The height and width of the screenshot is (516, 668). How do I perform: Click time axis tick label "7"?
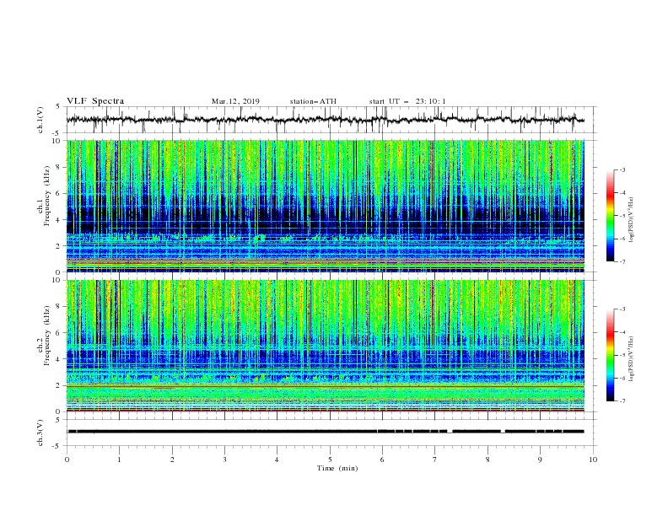pyautogui.click(x=435, y=460)
